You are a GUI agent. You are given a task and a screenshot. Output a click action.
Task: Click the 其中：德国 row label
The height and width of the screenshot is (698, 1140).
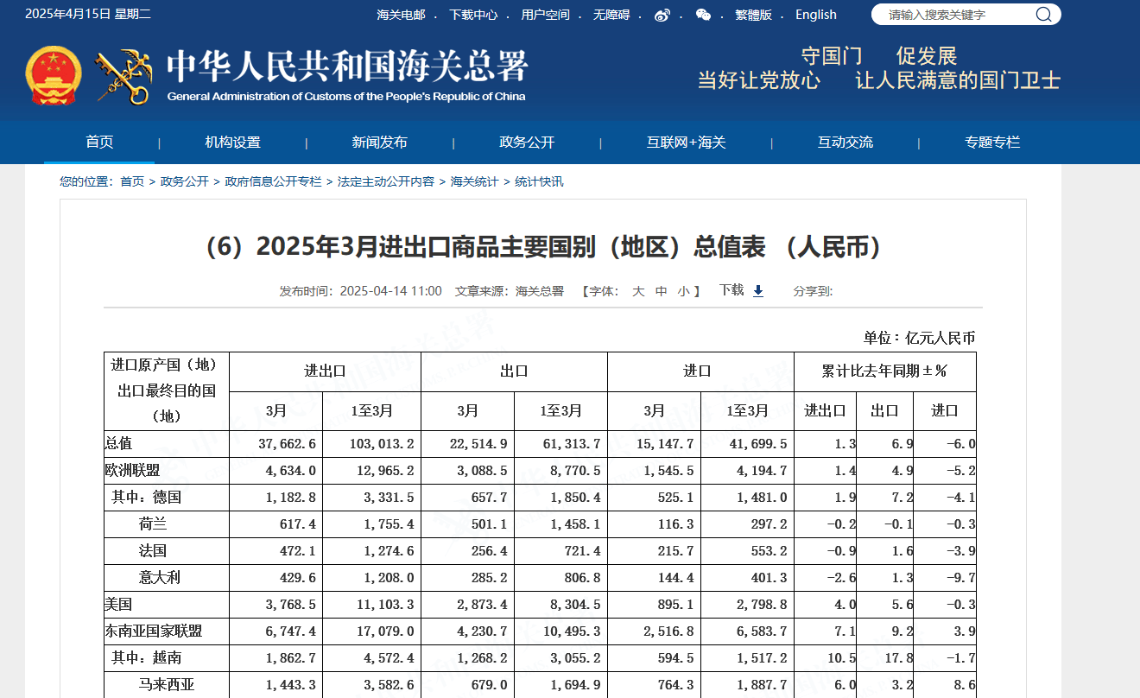coord(146,498)
